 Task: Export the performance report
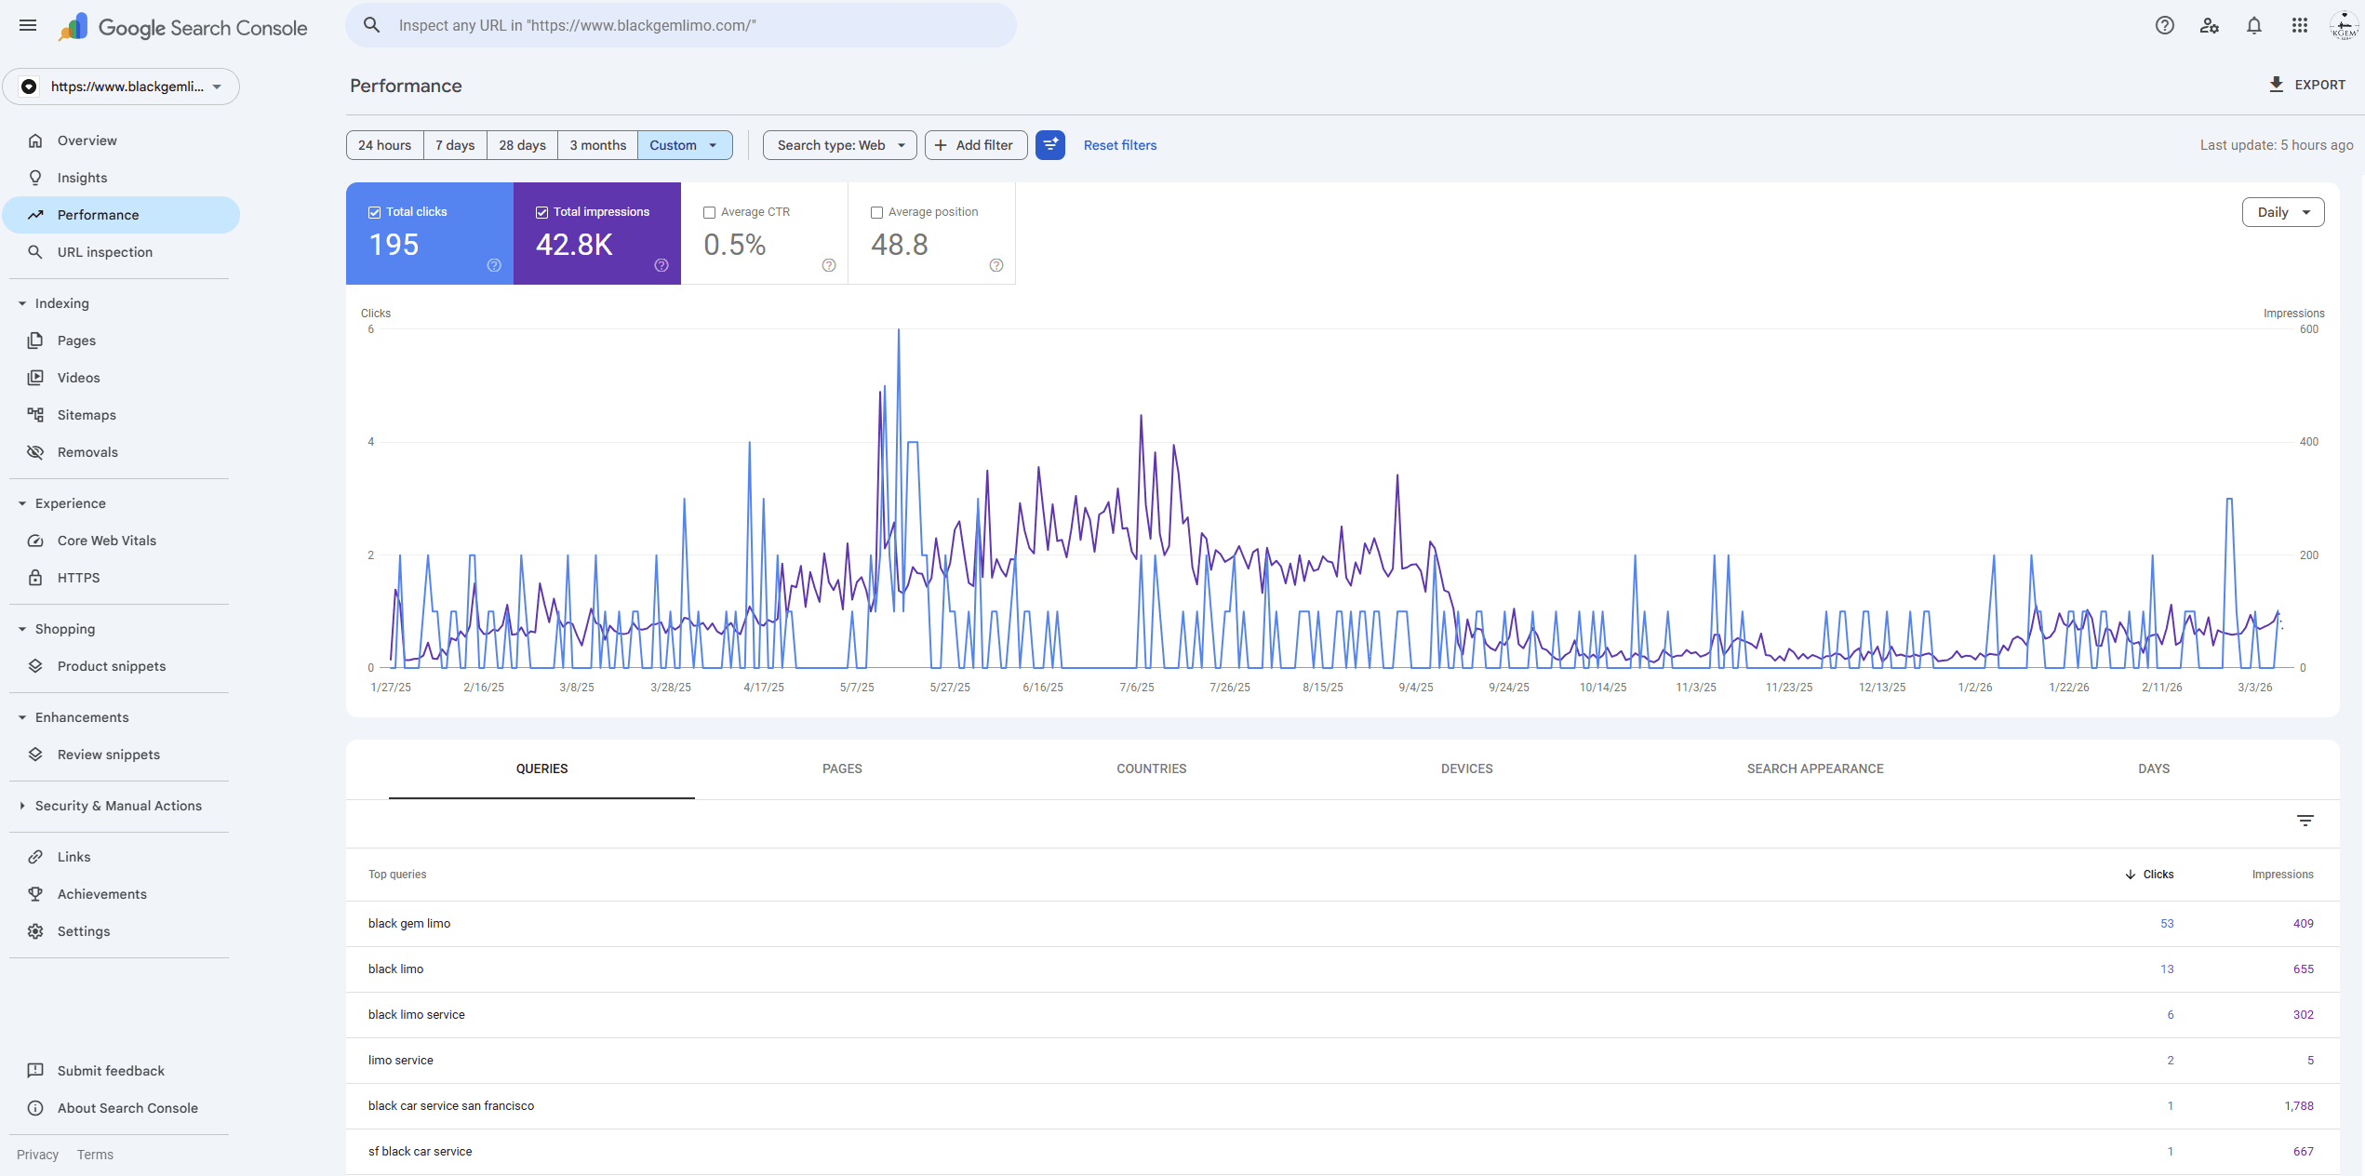(2308, 85)
